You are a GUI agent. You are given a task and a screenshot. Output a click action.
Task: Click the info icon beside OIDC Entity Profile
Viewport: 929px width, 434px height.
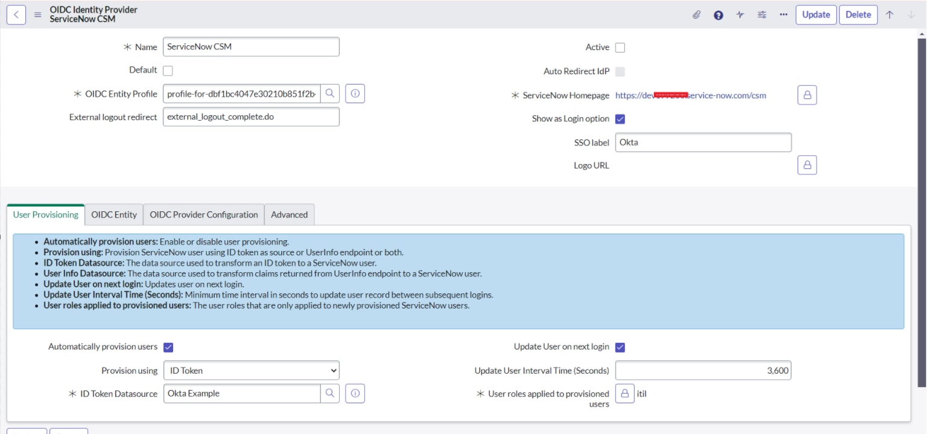[355, 93]
